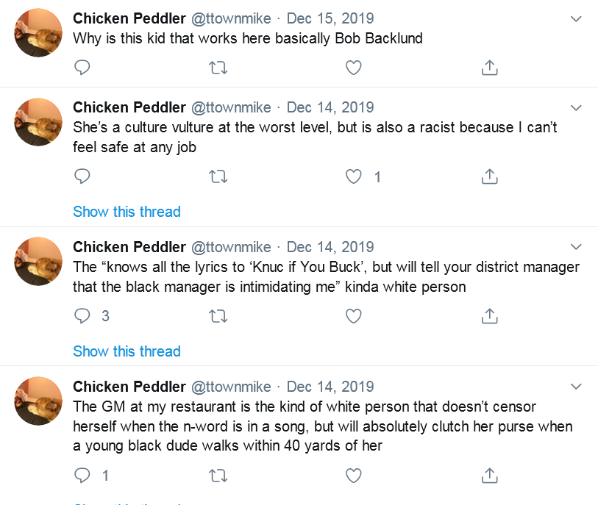This screenshot has height=505, width=598.
Task: Open the more-options chevron on the Dec 15 tweet
Action: 576,18
